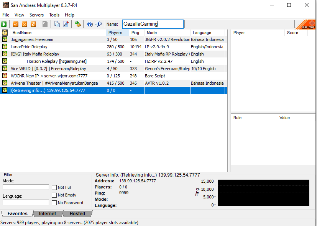Click the orange X Delete Server icon
The width and height of the screenshot is (317, 226).
pyautogui.click(x=25, y=24)
